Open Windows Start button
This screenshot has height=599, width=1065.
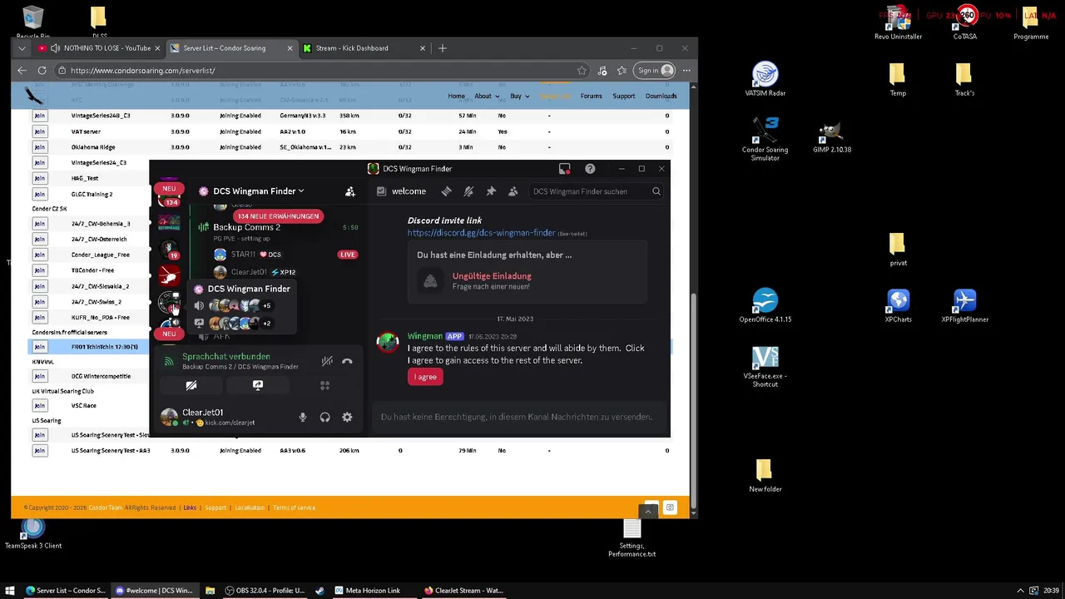coord(10,591)
